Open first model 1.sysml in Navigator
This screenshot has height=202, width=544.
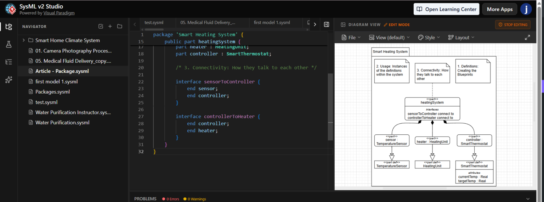[x=73, y=82]
